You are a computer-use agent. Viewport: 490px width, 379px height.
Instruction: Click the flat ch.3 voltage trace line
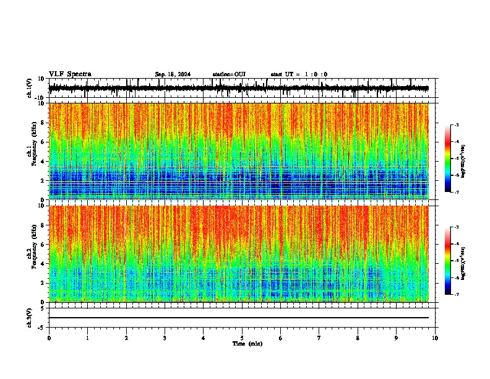point(239,318)
